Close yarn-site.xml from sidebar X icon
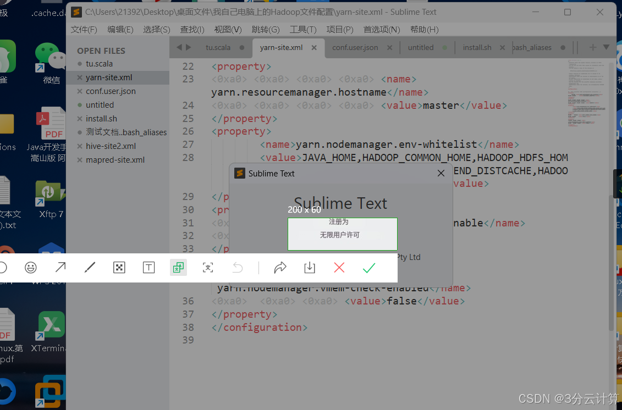 [80, 77]
